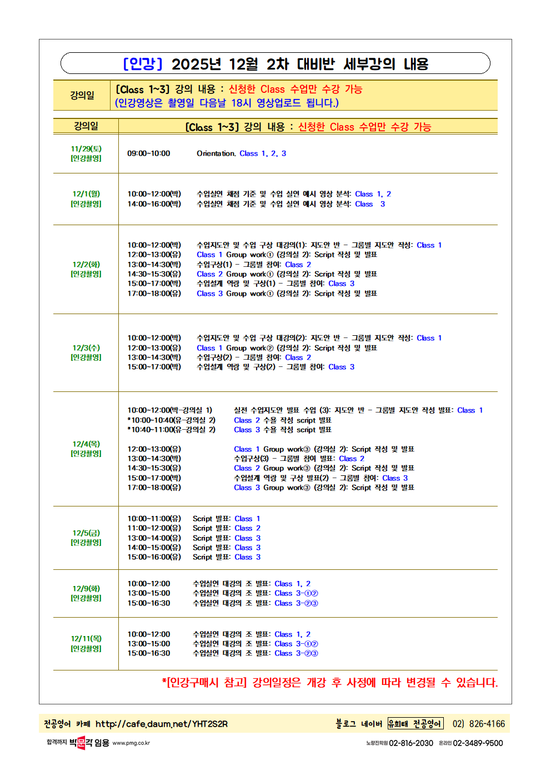Click 노량진학원 phone number 02-816-2030

click(410, 743)
